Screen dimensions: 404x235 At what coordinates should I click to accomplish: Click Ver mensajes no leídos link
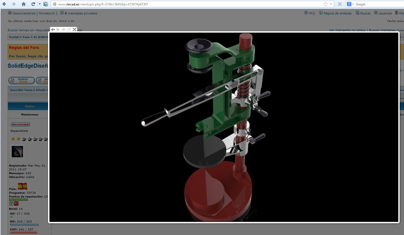347,30
